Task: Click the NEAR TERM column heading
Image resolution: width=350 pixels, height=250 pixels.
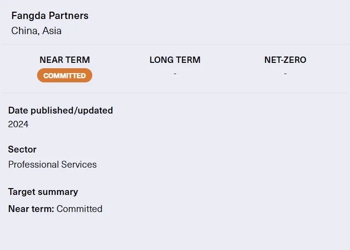Action: pyautogui.click(x=64, y=60)
